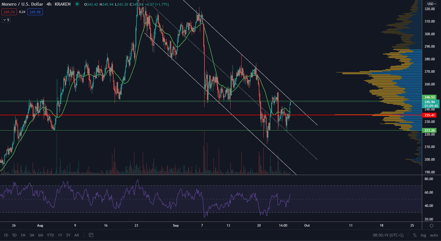Image resolution: width=441 pixels, height=241 pixels.
Task: Click the spread value 0.24
Action: click(22, 12)
